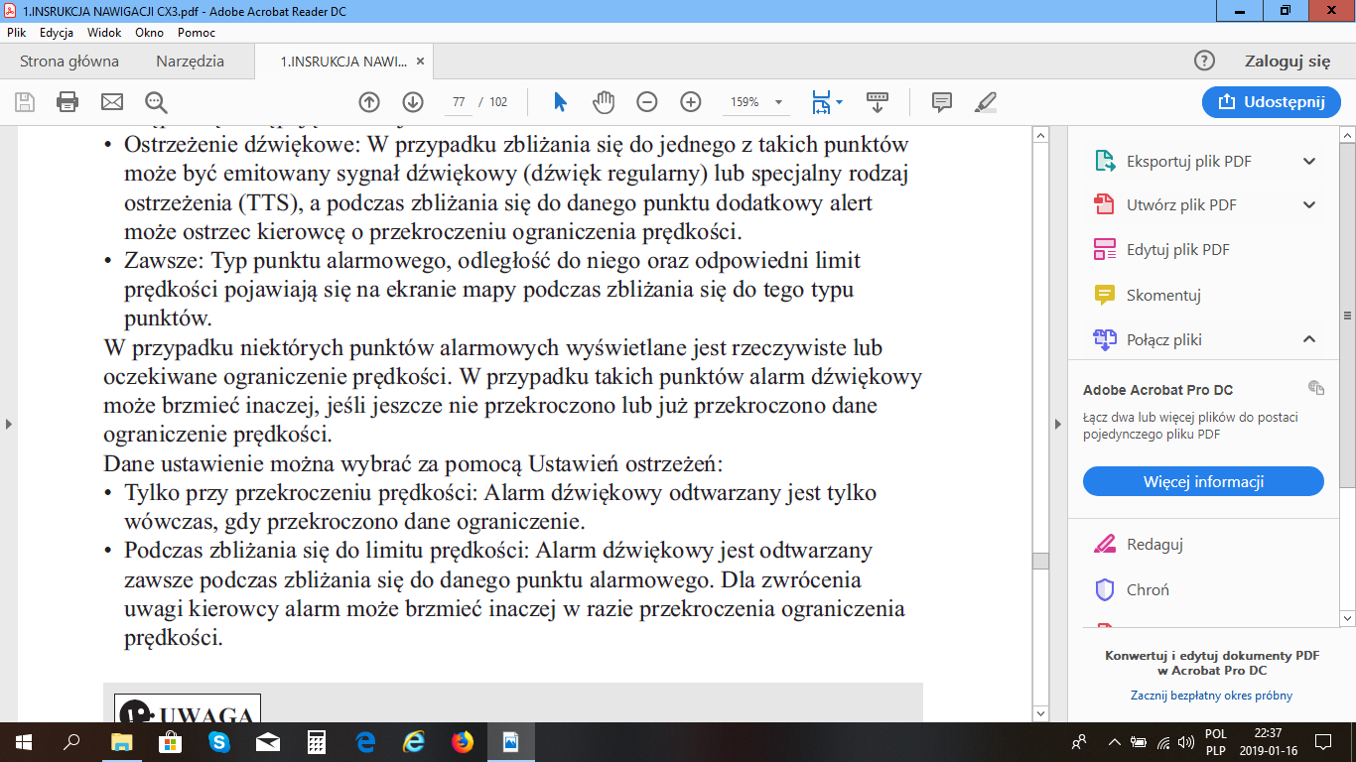Open Firefox from the taskbar
Screen dimensions: 1356x762
pos(463,742)
